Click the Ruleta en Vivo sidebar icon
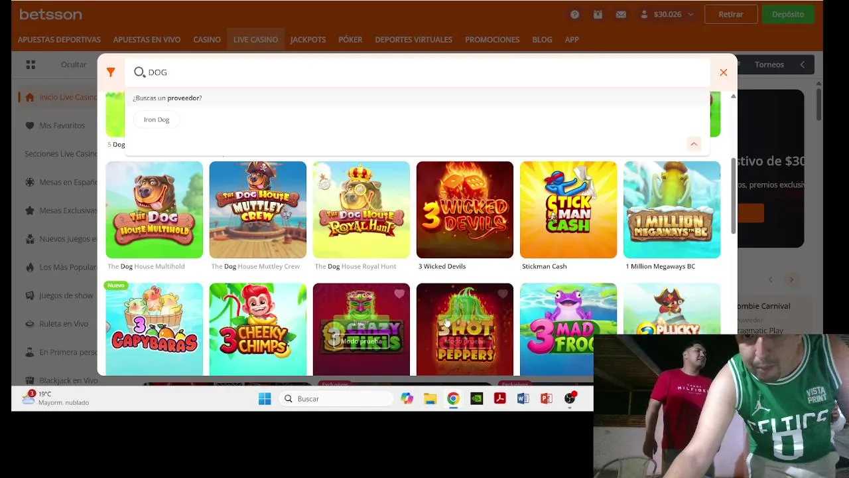This screenshot has height=478, width=849. point(29,324)
